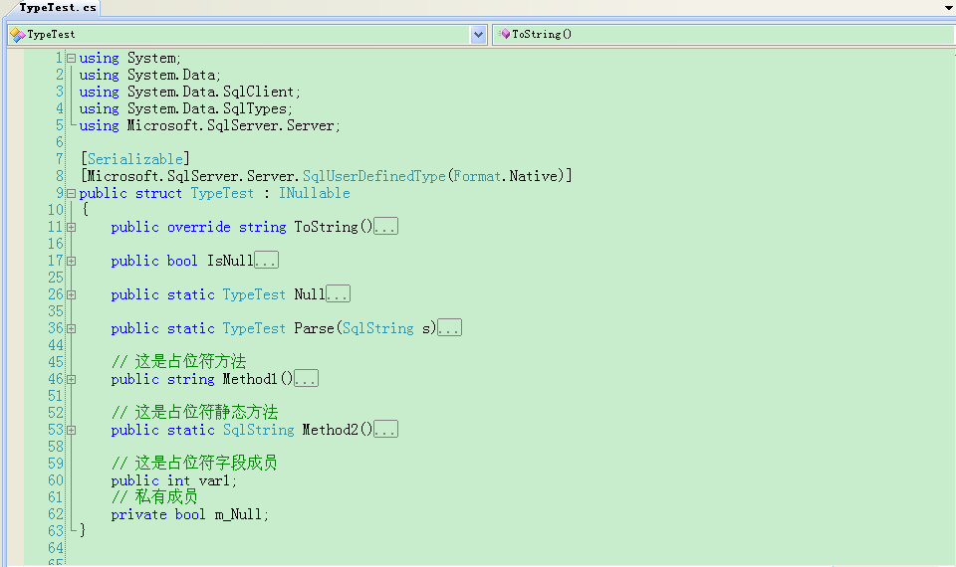
Task: Click the collapsed ellipsis box after IsNull
Action: click(x=267, y=260)
